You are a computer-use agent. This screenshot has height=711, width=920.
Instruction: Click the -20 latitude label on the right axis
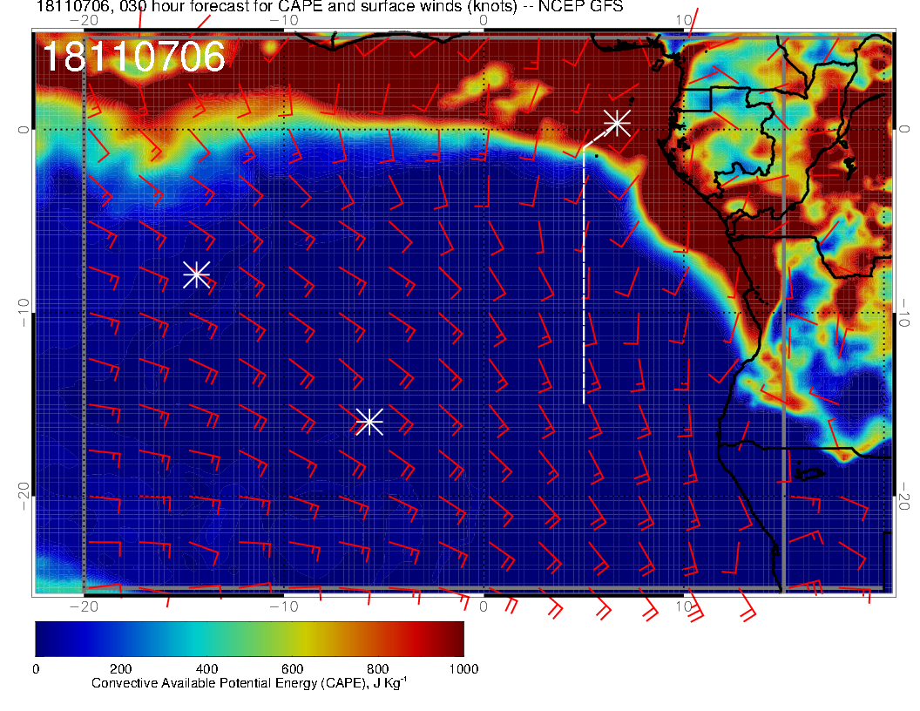904,497
